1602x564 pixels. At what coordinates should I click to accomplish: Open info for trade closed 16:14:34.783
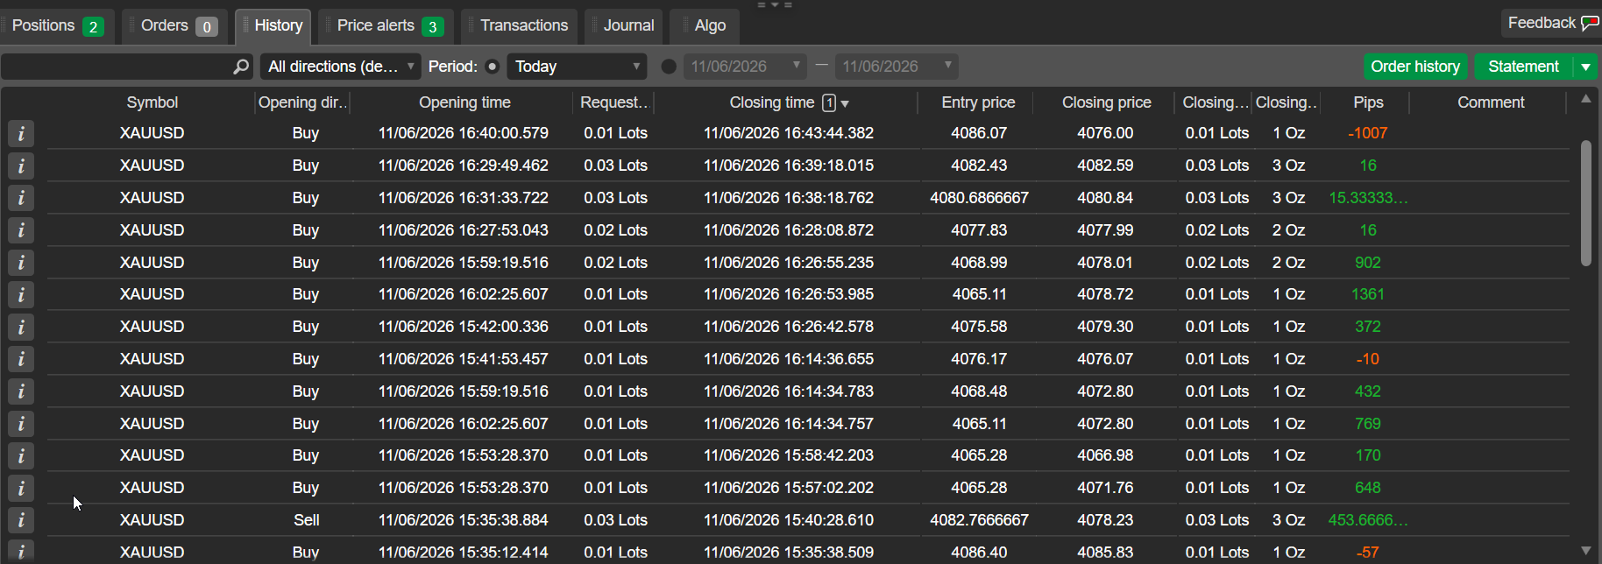coord(21,391)
